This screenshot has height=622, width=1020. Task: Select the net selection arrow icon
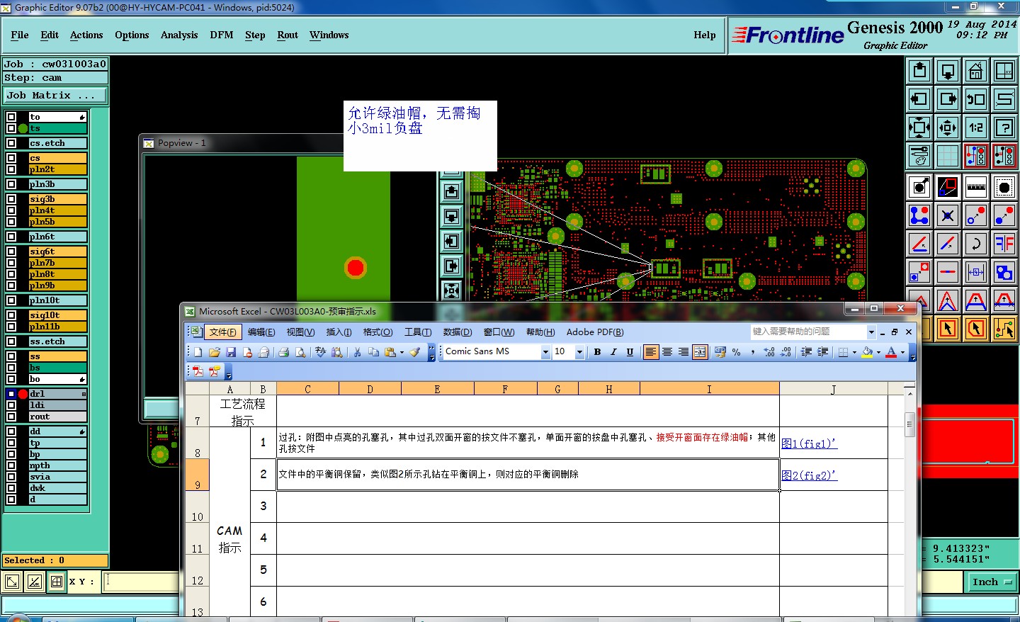click(1004, 329)
